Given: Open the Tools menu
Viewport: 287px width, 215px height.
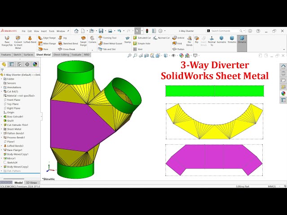Looking at the screenshot, I should [52, 31].
